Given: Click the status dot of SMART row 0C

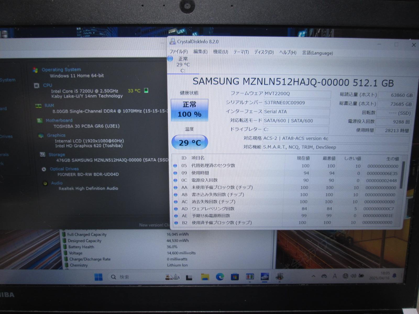Looking at the screenshot, I should (175, 180).
